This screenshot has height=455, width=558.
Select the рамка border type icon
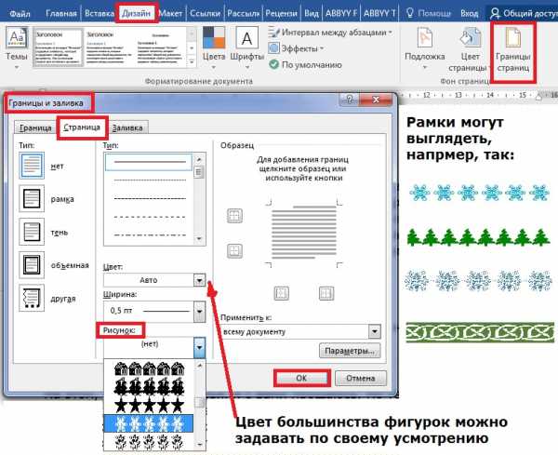pos(31,199)
